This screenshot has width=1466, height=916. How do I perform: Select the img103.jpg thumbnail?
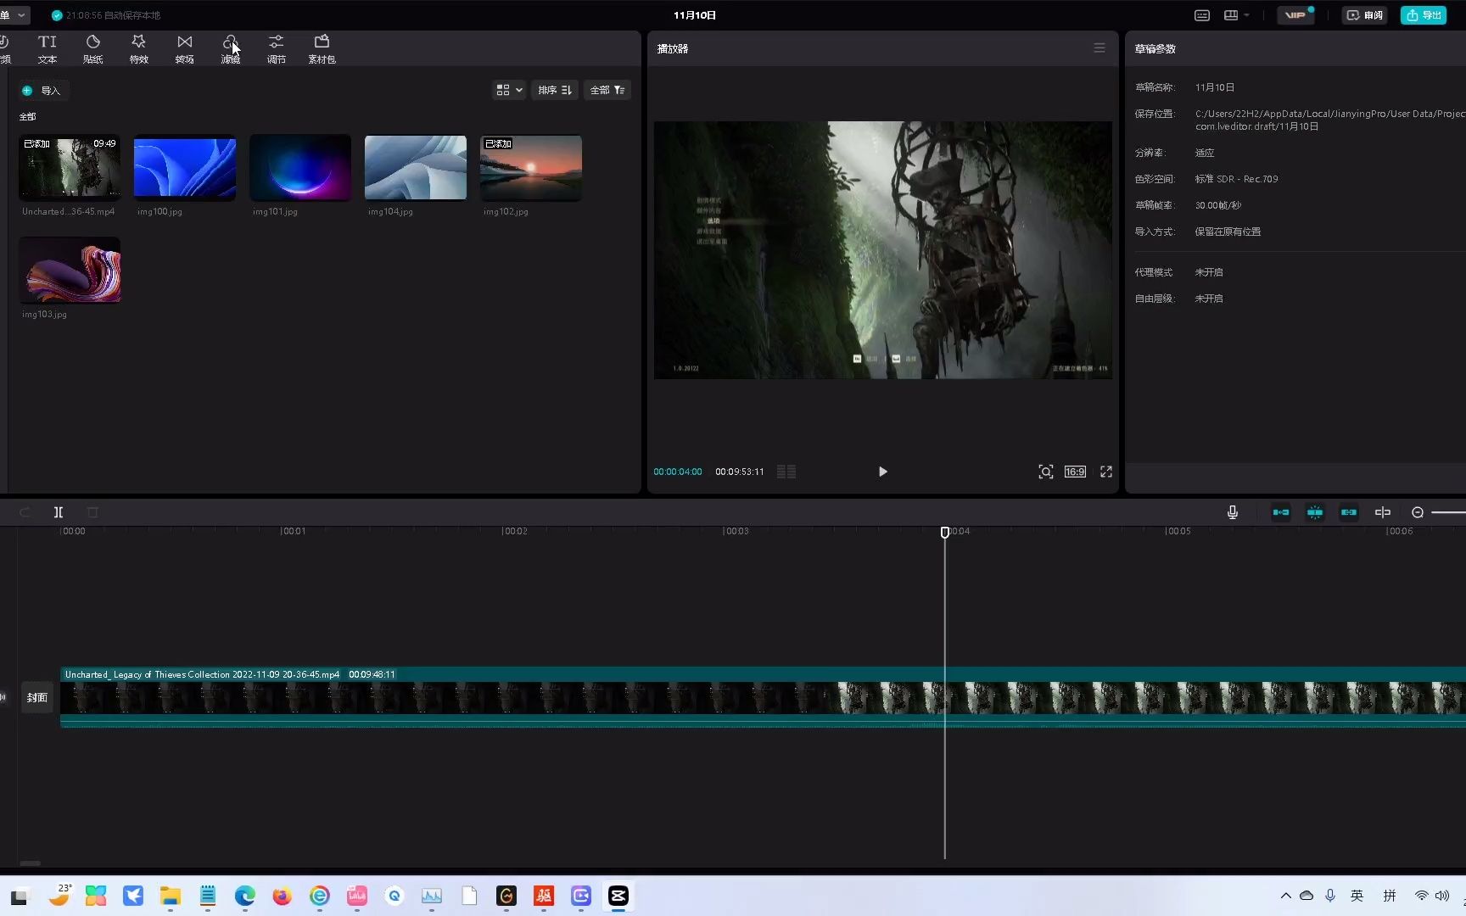(70, 271)
